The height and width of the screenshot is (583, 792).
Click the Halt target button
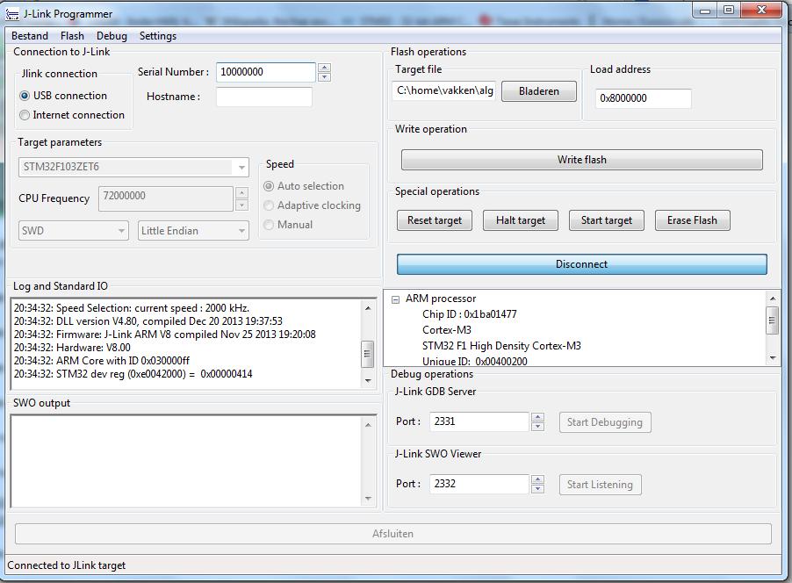click(x=521, y=220)
